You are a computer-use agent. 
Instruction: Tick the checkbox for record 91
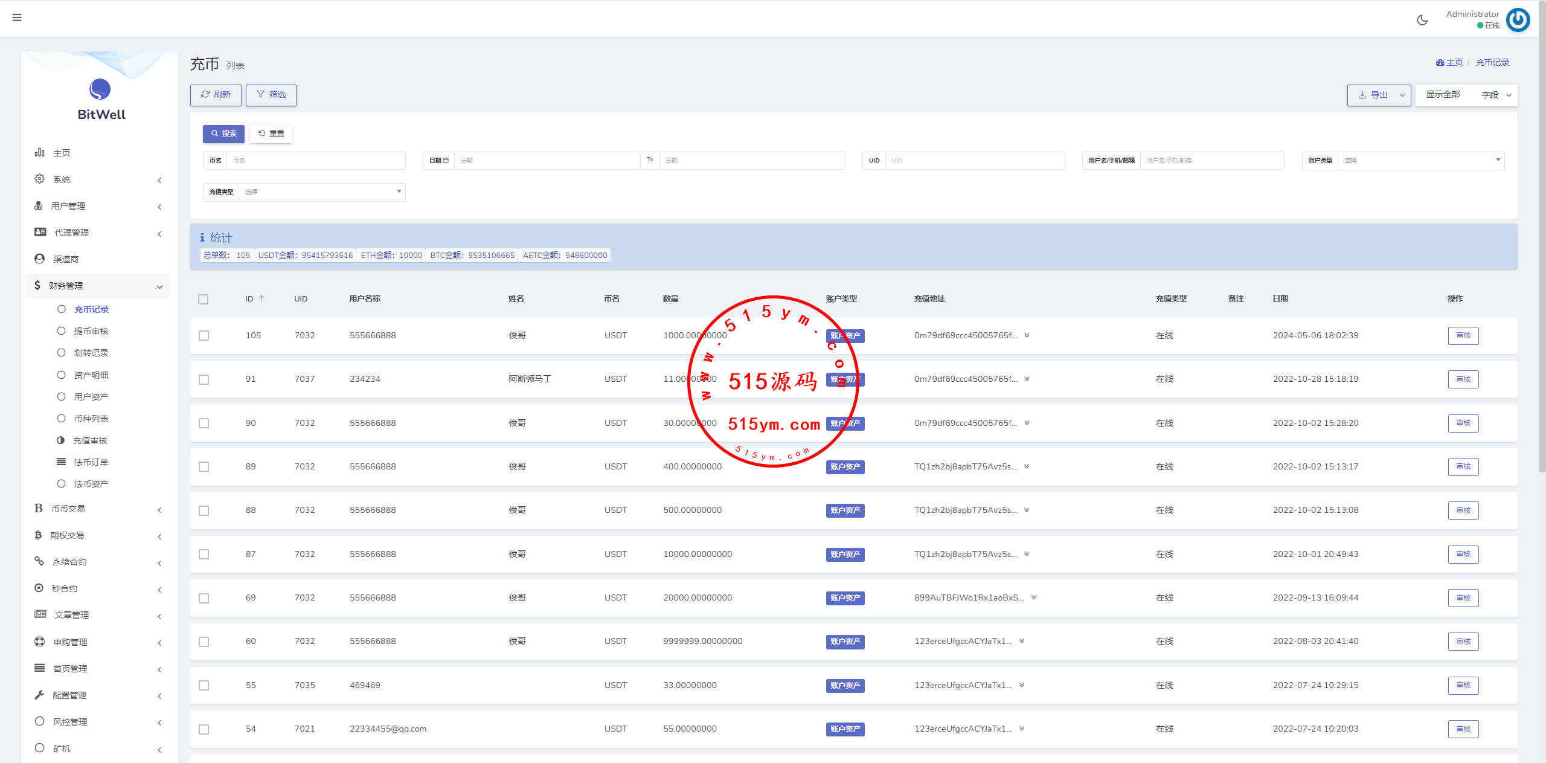pyautogui.click(x=204, y=379)
